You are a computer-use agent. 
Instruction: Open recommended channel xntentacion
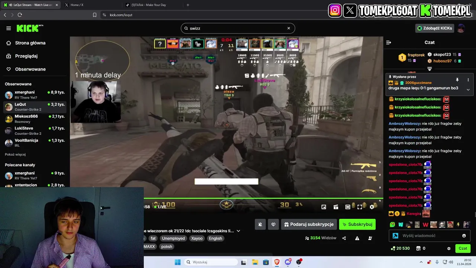coord(35,185)
